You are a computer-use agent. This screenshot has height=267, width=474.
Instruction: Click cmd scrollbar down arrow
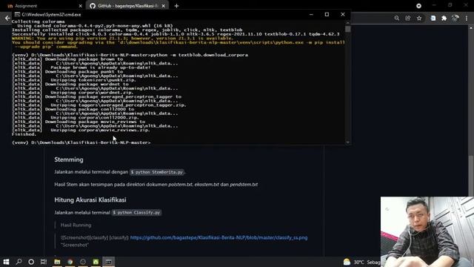347,142
